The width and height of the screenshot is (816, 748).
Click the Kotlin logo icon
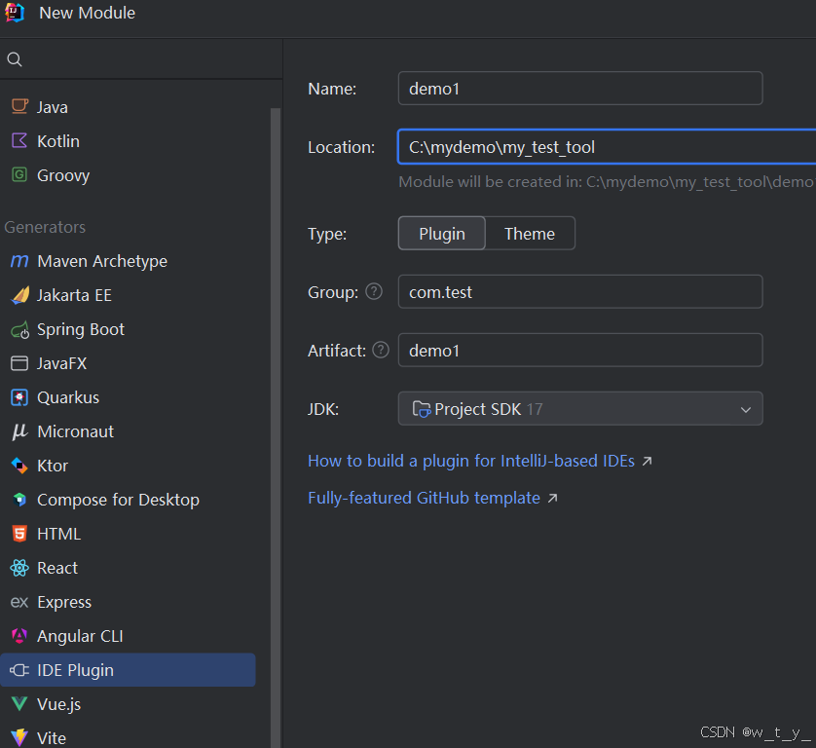pyautogui.click(x=19, y=140)
